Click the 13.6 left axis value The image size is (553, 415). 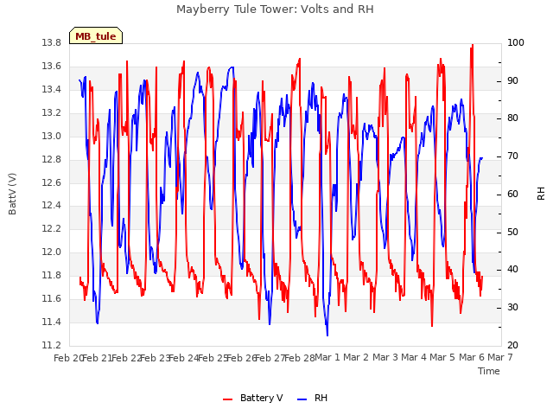click(52, 67)
